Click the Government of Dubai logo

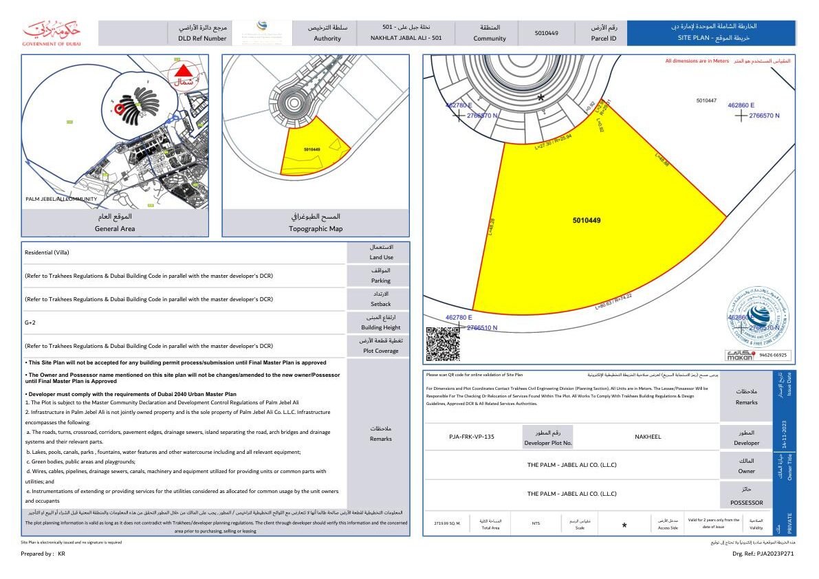[x=52, y=34]
